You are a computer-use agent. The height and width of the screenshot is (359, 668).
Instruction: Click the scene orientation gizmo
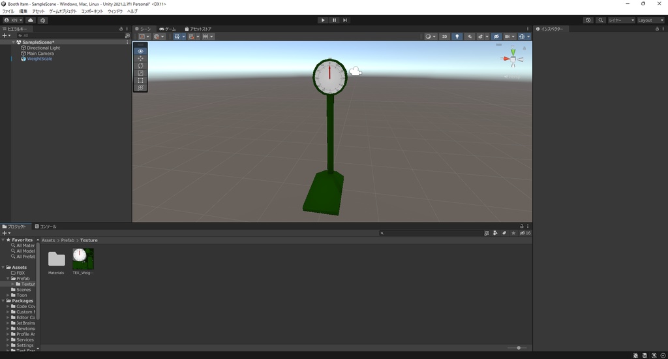coord(513,59)
